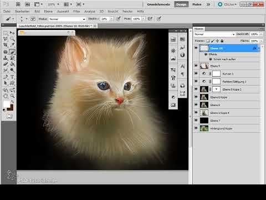The width and height of the screenshot is (266, 200).
Task: Select the Eyedropper tool
Action: (x=12, y=45)
